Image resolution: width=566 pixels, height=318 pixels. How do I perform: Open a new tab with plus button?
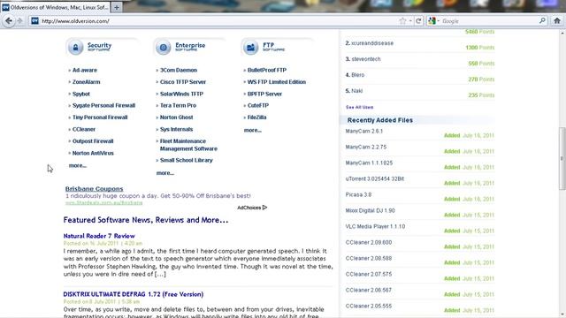pos(117,7)
